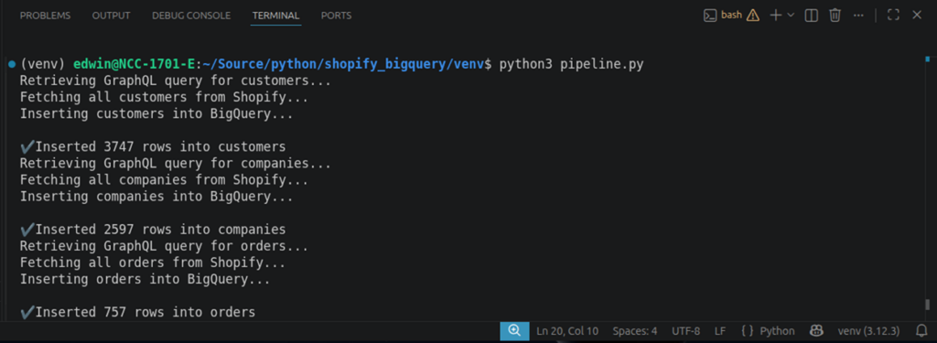This screenshot has height=343, width=937.
Task: Click "Fetching all customers from Shopify..." line
Action: 164,97
